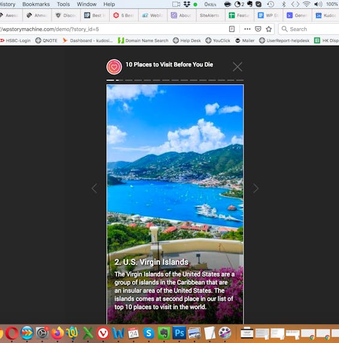
Task: Open volume control in menu bar
Action: coord(318,4)
